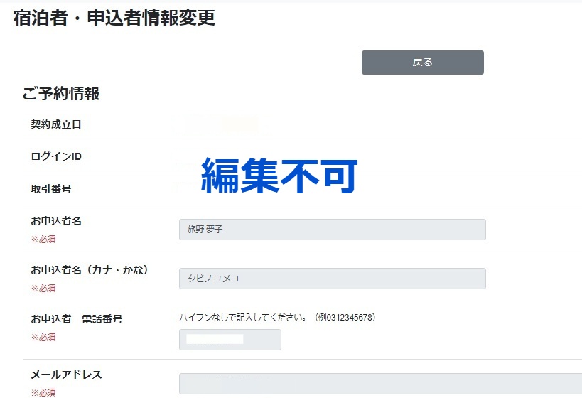
Task: Click the ハイフンなしで記入してください hint text
Action: (x=243, y=318)
